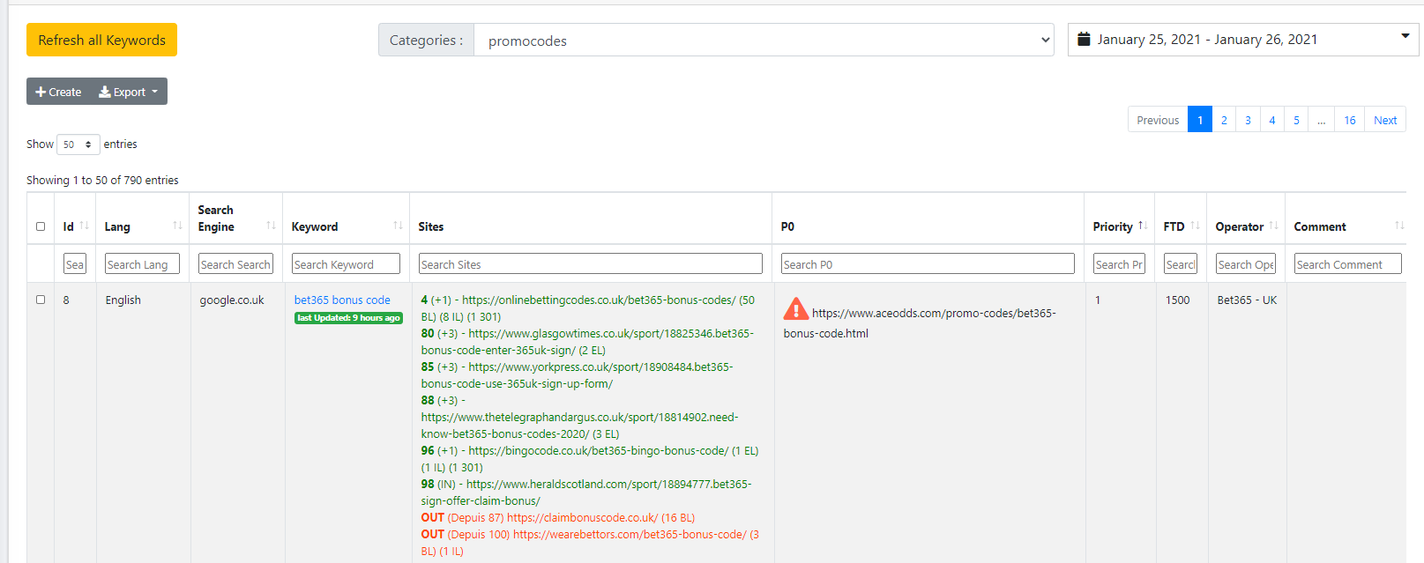Screen dimensions: 1424x563
Task: Sort by Keyword column arrows
Action: click(398, 226)
